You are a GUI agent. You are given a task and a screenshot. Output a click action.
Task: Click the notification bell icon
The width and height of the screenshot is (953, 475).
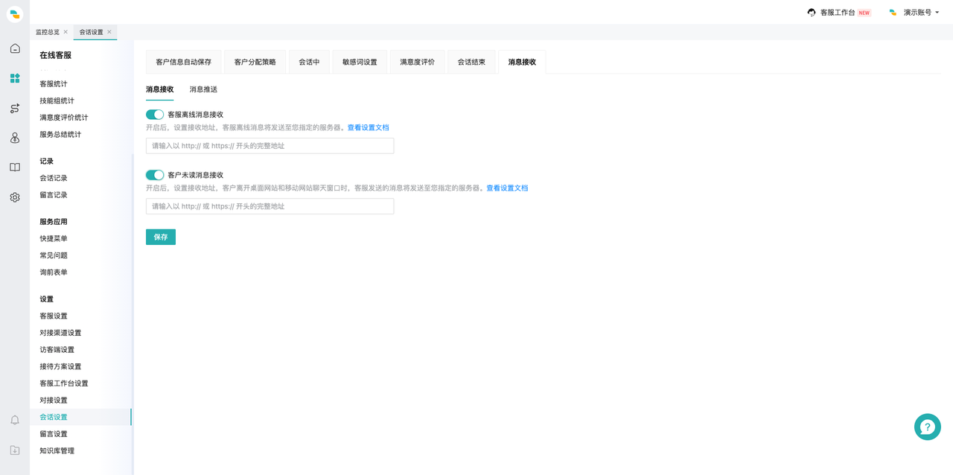coord(15,420)
